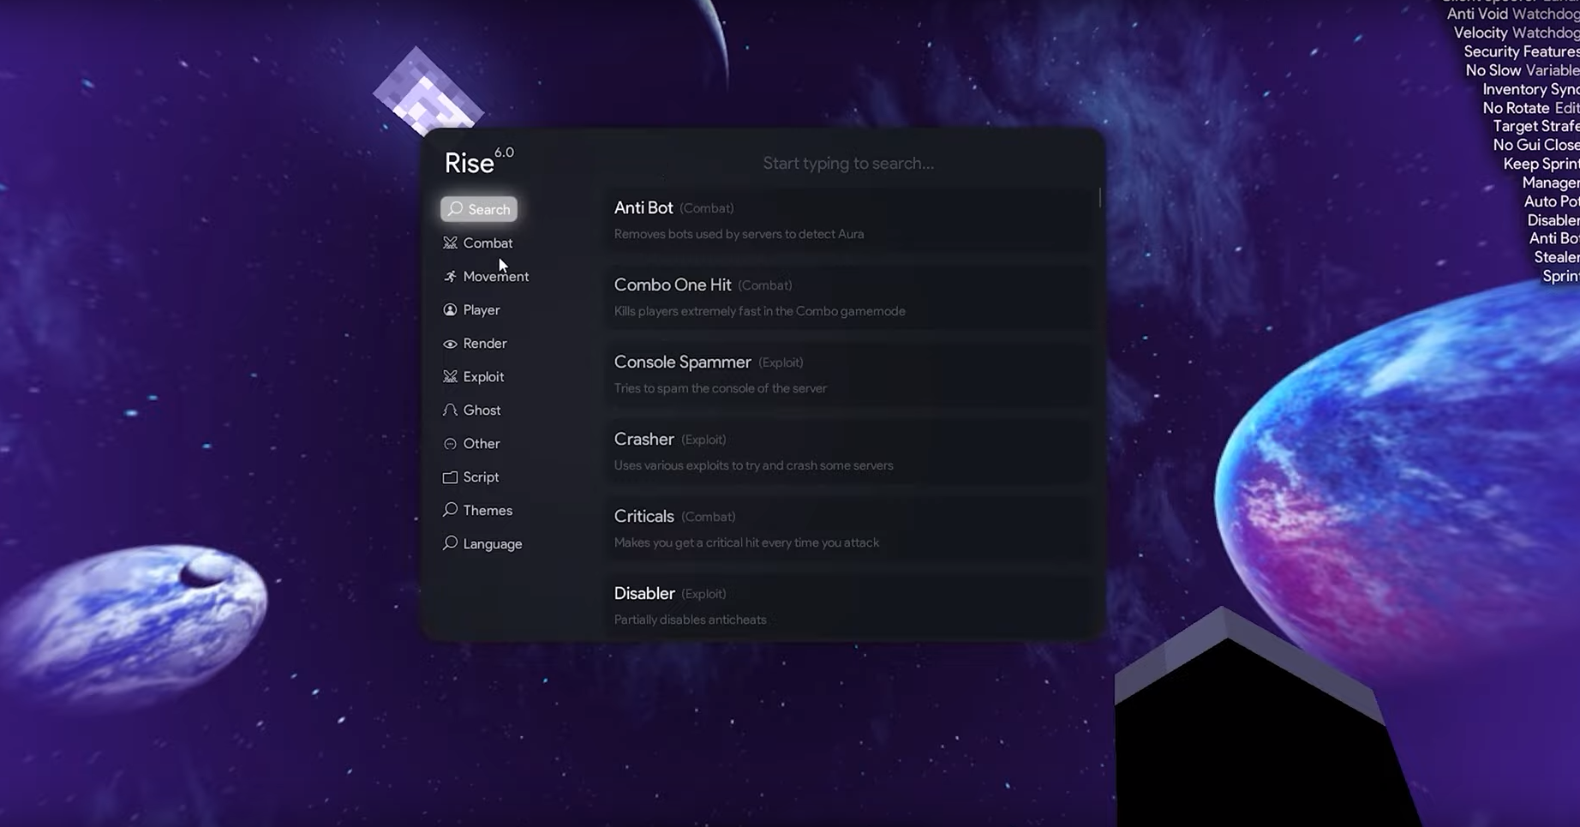Image resolution: width=1580 pixels, height=827 pixels.
Task: Focus the 'Start typing to search' field
Action: (848, 163)
